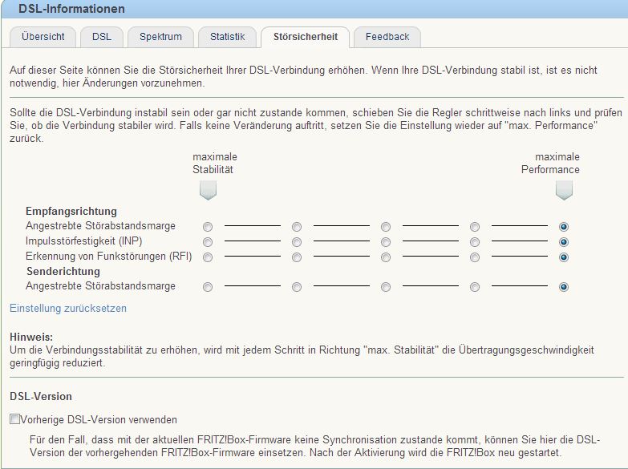Switch to the DSL tab

[x=102, y=37]
